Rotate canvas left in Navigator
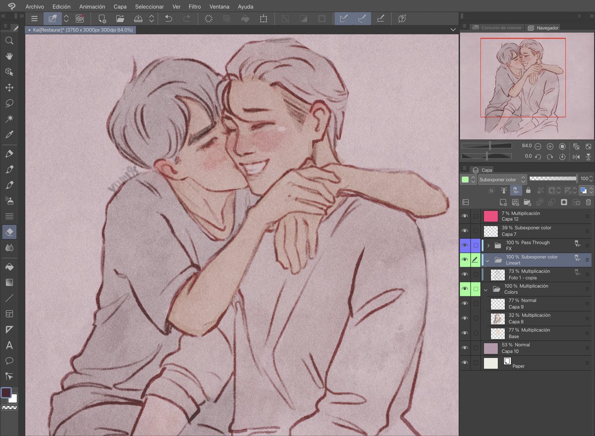 (538, 157)
